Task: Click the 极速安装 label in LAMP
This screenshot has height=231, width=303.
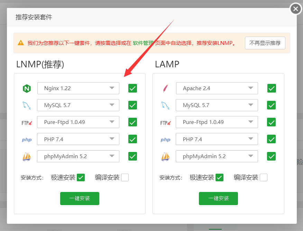Action: pyautogui.click(x=202, y=177)
